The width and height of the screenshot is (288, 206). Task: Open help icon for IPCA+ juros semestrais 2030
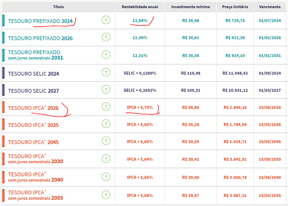tap(106, 159)
